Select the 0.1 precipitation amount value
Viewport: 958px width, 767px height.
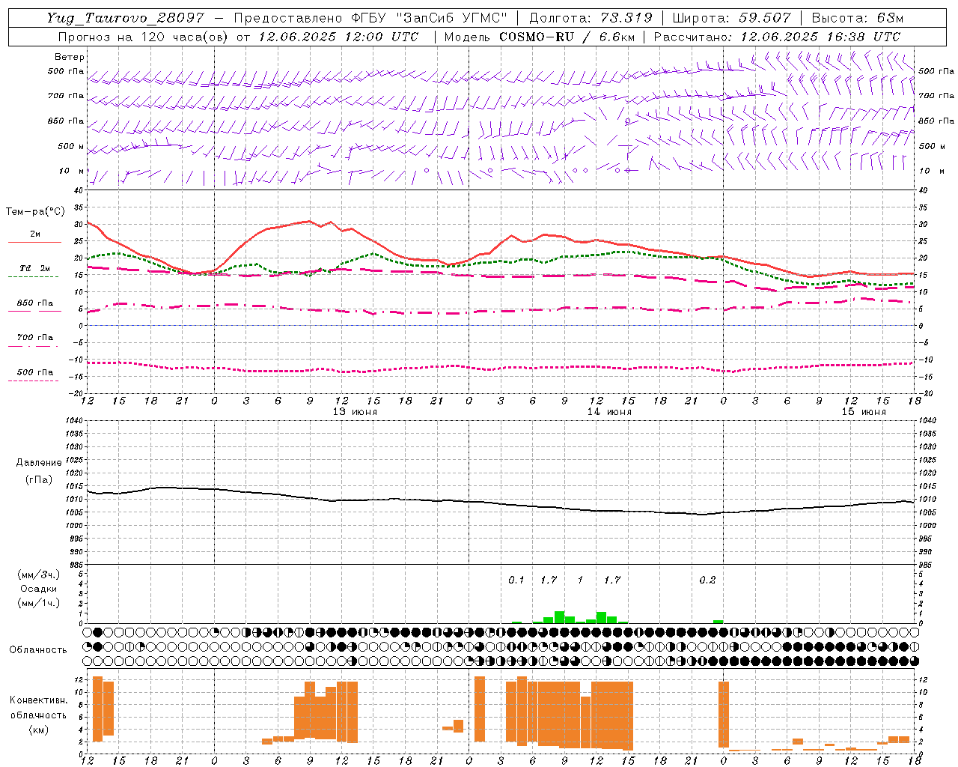516,580
